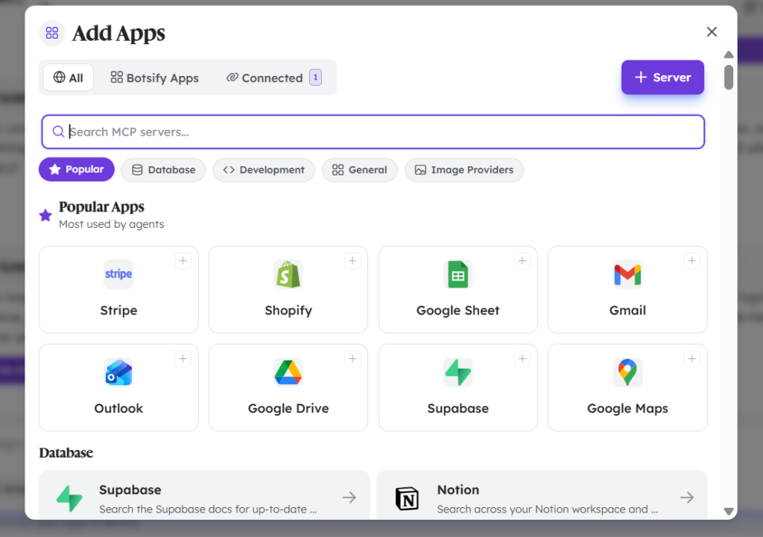Add Outlook using its plus icon
763x537 pixels.
click(183, 359)
